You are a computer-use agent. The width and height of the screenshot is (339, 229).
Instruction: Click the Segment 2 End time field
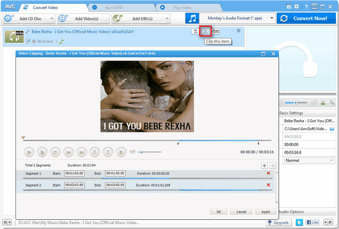(115, 185)
